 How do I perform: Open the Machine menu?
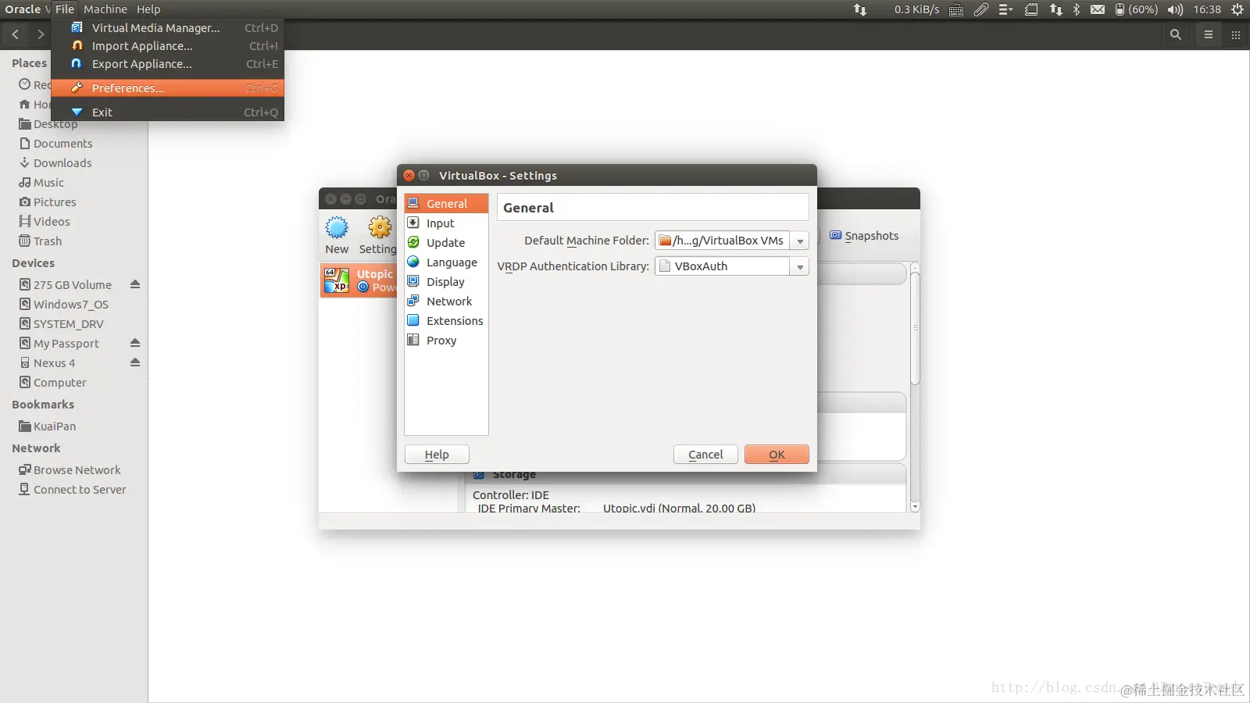pyautogui.click(x=105, y=9)
